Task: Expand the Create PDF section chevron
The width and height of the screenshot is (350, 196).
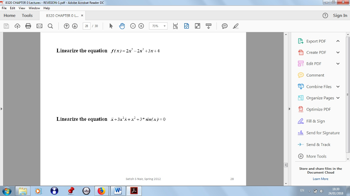Action: pyautogui.click(x=338, y=52)
